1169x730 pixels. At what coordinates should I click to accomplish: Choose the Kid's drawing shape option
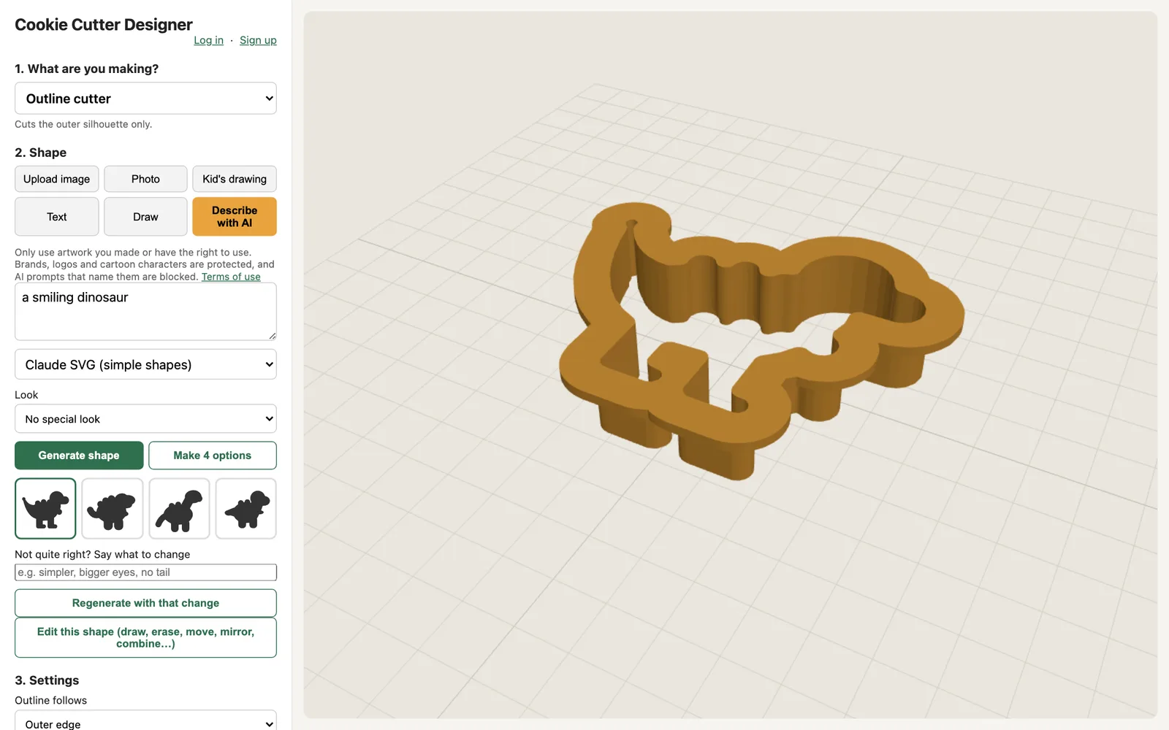pos(235,179)
